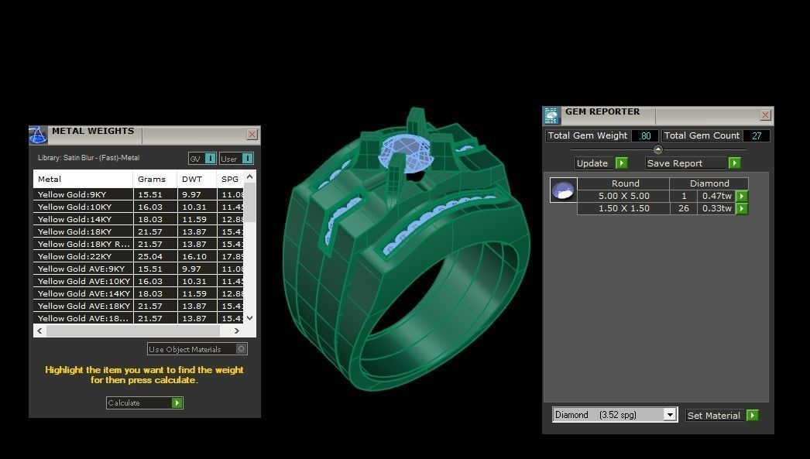The image size is (810, 459).
Task: Click the 1.50 X 1.50 gem size cell
Action: point(623,208)
